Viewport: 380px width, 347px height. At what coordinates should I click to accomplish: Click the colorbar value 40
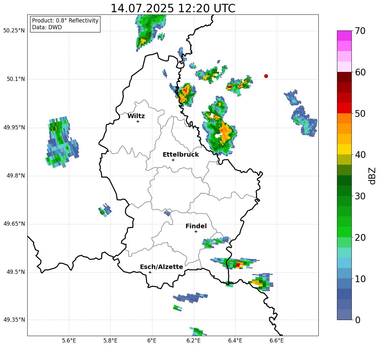[360, 155]
